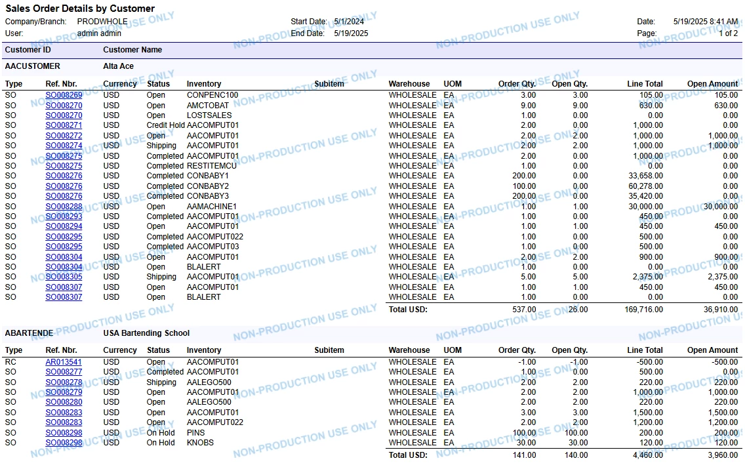
Task: Open order SO008280 link
Action: tap(64, 403)
